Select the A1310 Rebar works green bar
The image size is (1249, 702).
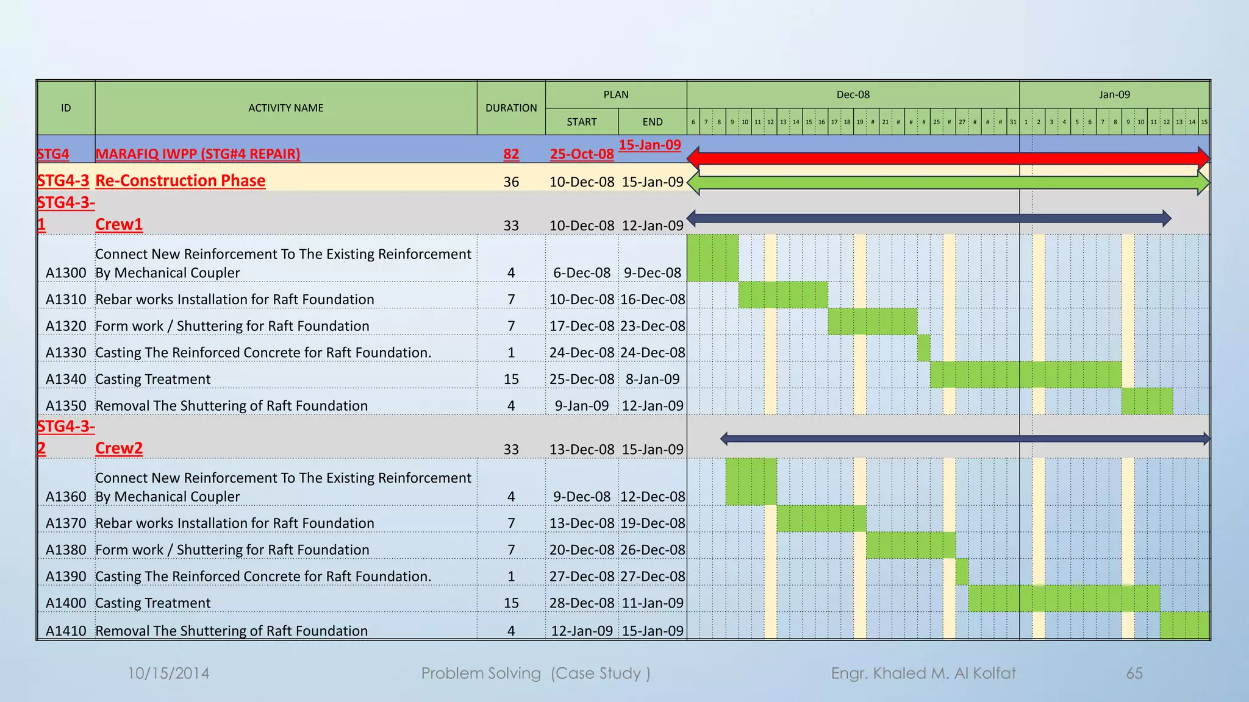point(783,295)
